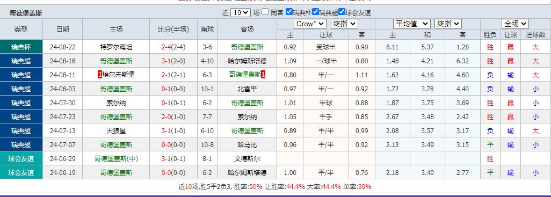
Task: Click the 角球 column header
Action: pyautogui.click(x=207, y=29)
